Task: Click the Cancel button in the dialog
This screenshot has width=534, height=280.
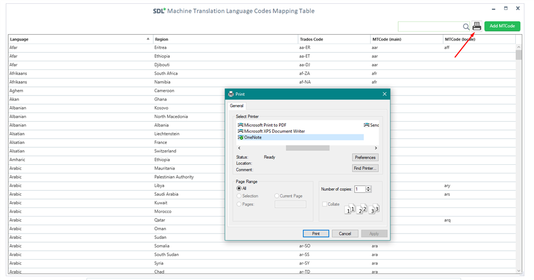Action: pos(344,234)
